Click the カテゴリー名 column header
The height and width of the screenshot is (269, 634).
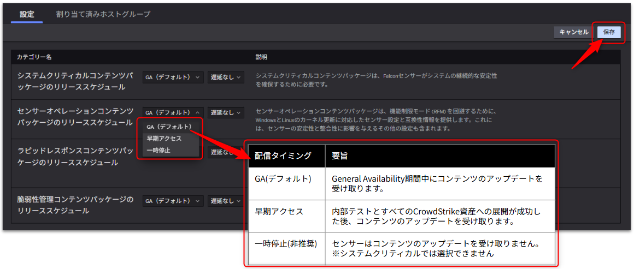tap(34, 57)
